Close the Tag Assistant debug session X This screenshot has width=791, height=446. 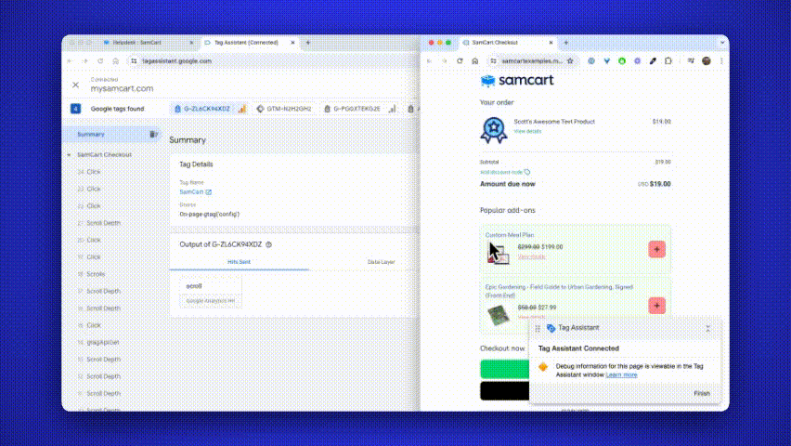76,85
